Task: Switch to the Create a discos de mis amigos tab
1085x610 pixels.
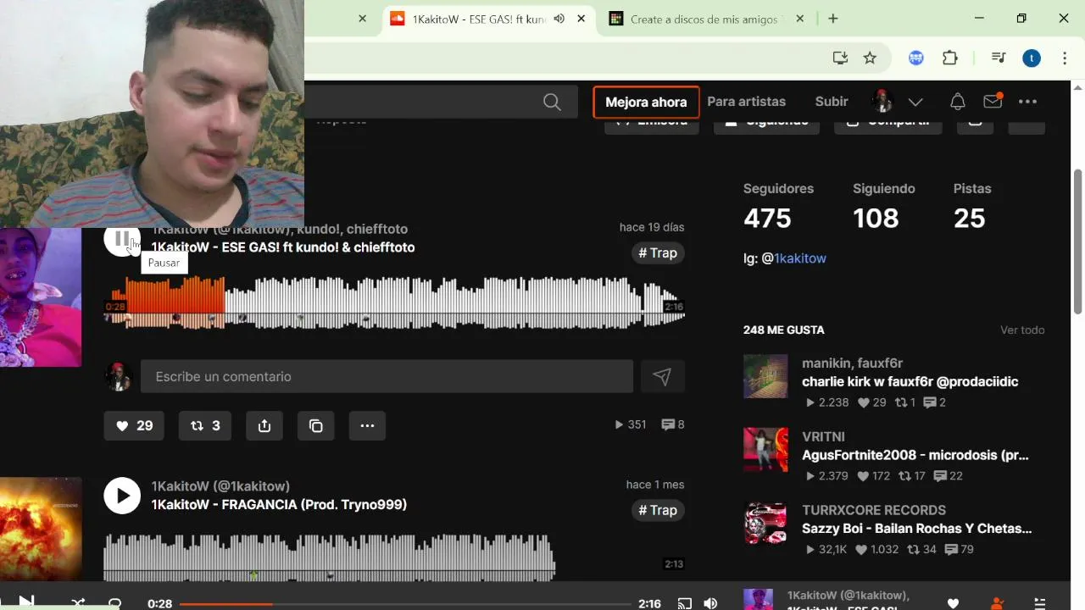Action: (704, 19)
